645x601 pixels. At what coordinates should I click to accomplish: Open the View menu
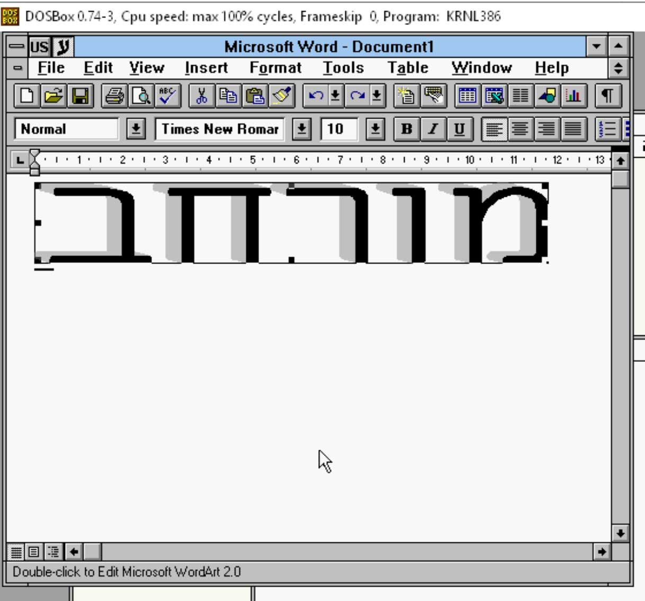(147, 68)
